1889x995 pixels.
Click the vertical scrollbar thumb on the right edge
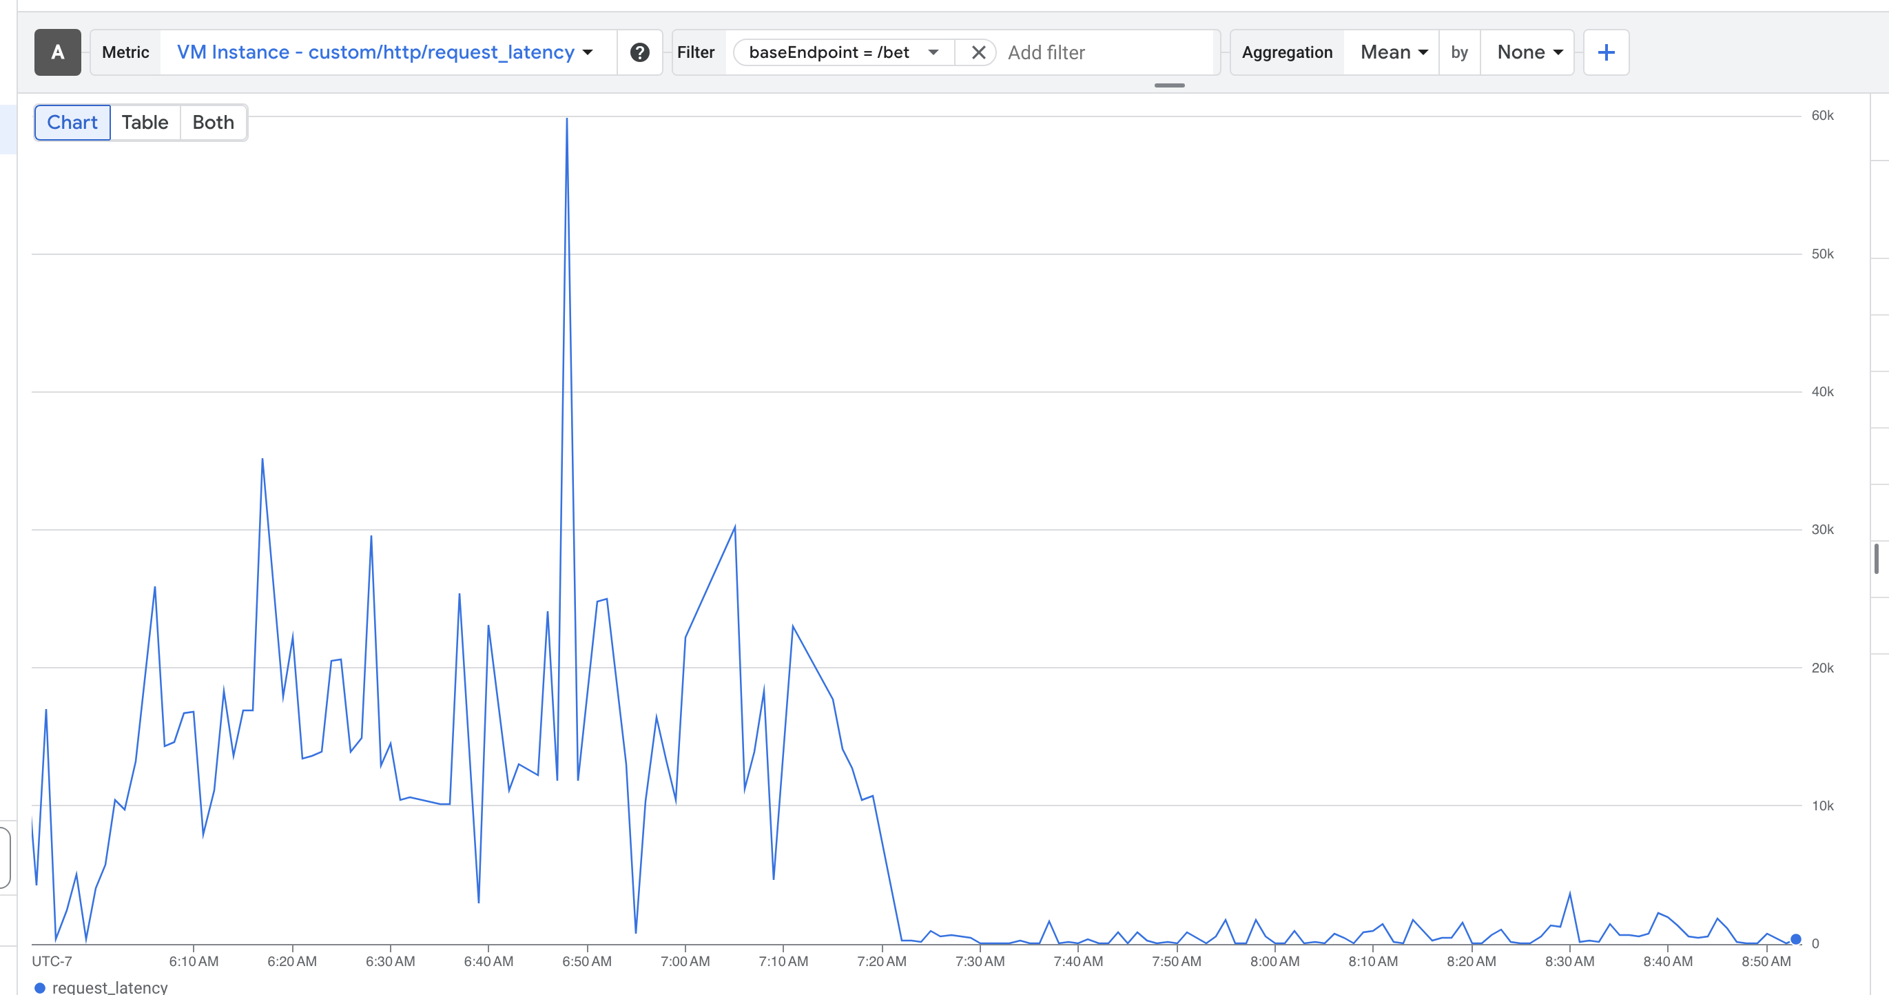pyautogui.click(x=1878, y=559)
